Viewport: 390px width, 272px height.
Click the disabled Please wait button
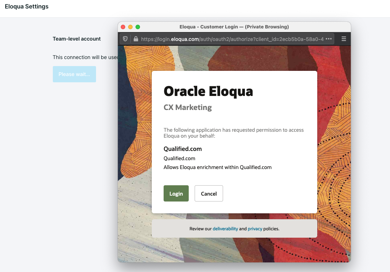(74, 74)
